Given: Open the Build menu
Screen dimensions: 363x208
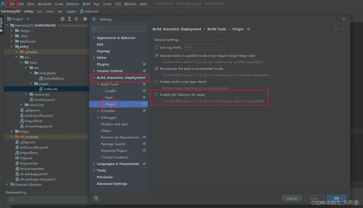Looking at the screenshot, I should 86,4.
